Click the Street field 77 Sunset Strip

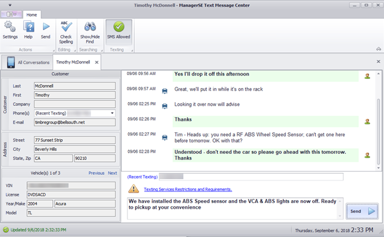tap(74, 140)
